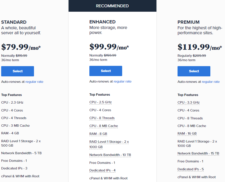The image size is (225, 182).
Task: Click the $99.99/mo Enhanced price
Action: 109,47
